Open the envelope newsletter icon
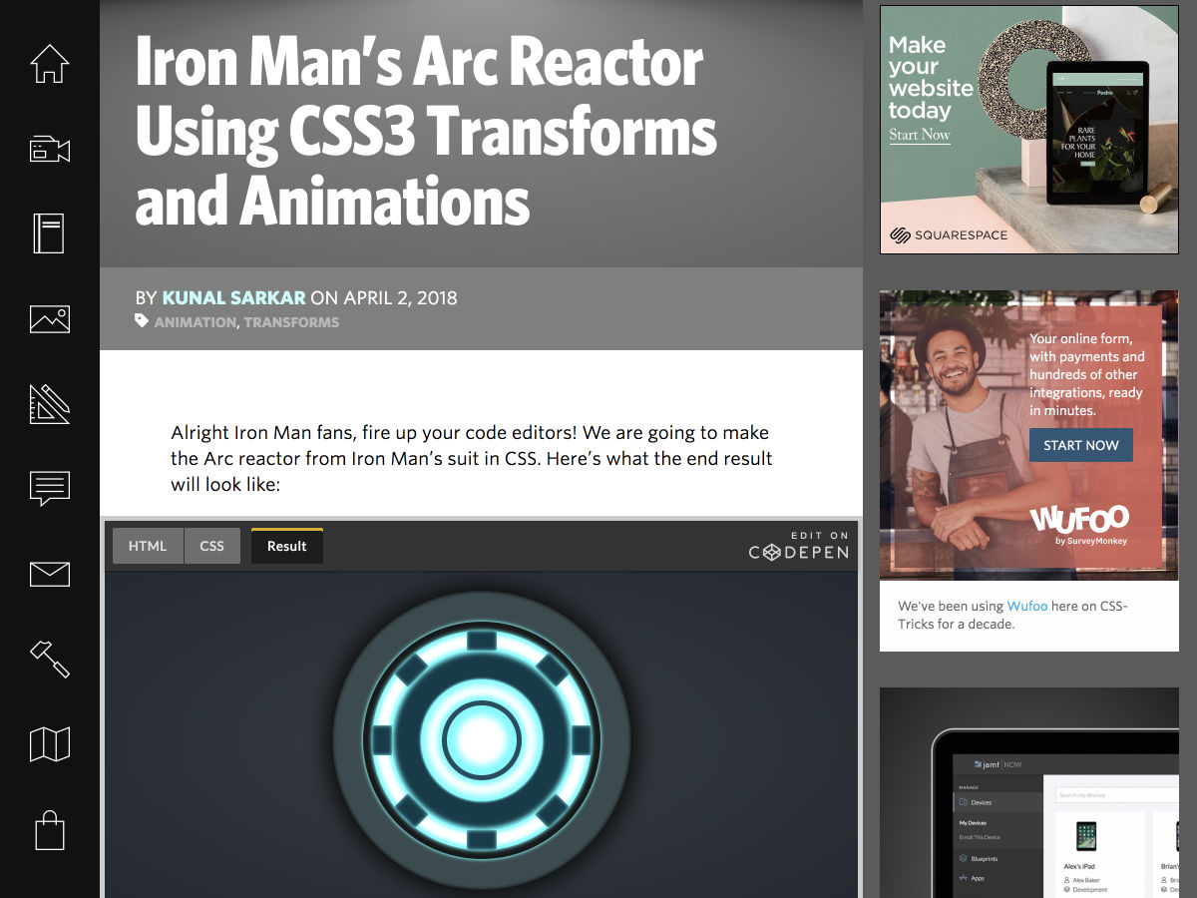 50,574
